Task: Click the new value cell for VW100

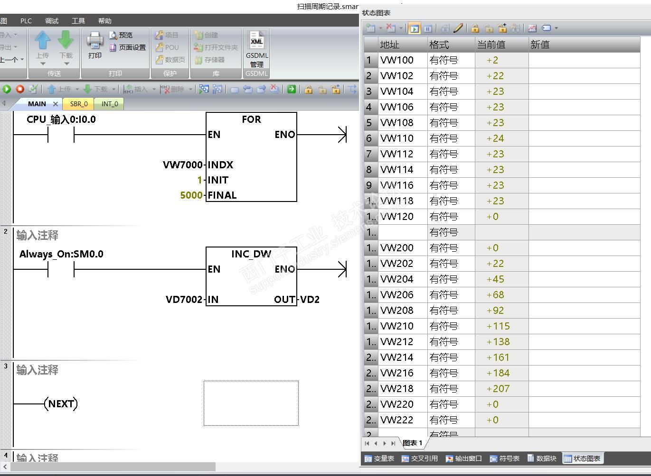Action: (584, 60)
